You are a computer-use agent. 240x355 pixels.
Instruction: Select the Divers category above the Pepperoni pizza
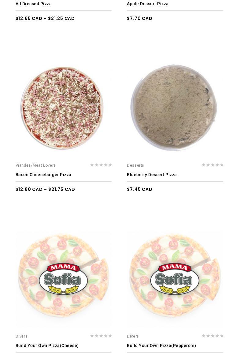click(133, 336)
